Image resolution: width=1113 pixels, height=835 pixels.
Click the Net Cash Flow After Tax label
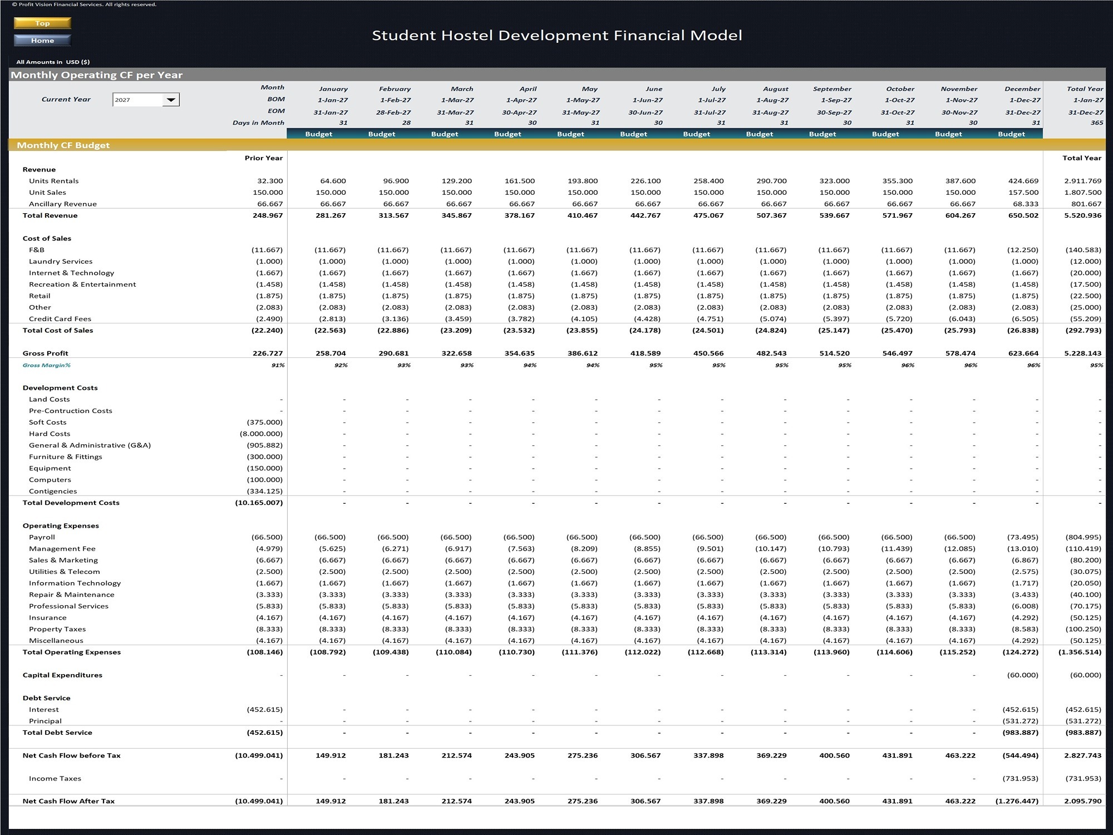tap(68, 802)
